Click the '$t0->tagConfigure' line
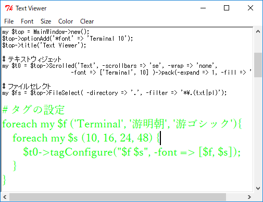263x202 pixels. pos(132,152)
